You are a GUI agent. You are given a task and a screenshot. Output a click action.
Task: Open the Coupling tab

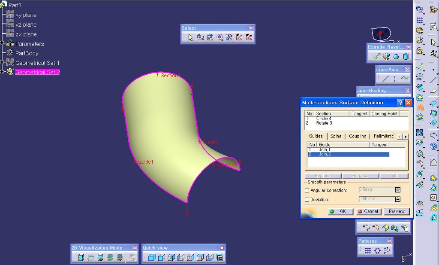358,136
